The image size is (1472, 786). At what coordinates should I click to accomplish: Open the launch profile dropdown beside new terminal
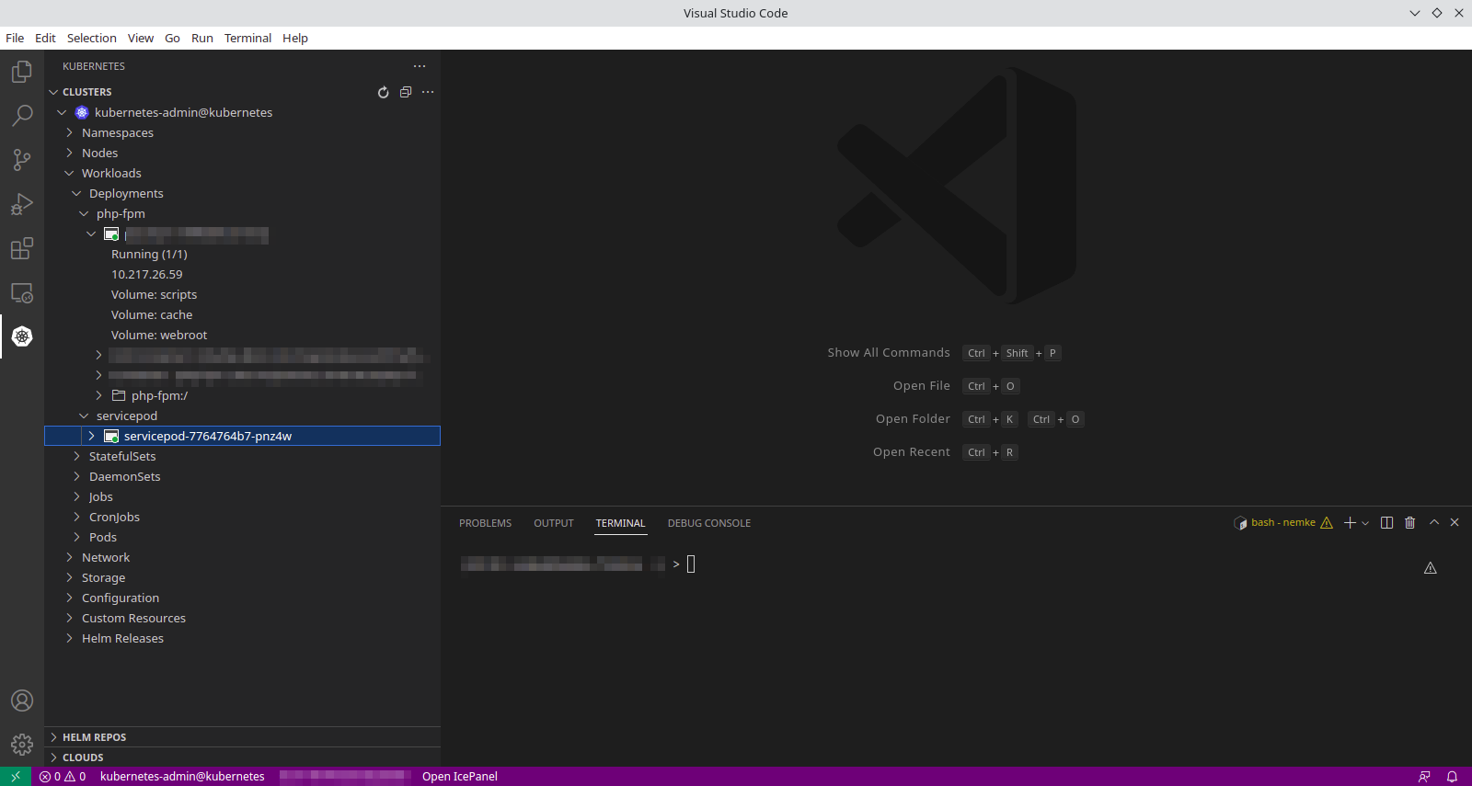click(x=1365, y=523)
